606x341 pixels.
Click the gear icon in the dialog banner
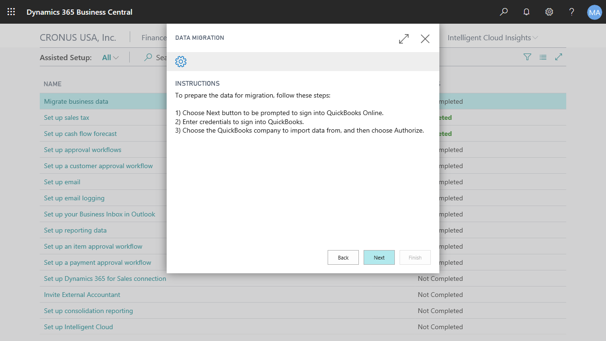point(181,62)
